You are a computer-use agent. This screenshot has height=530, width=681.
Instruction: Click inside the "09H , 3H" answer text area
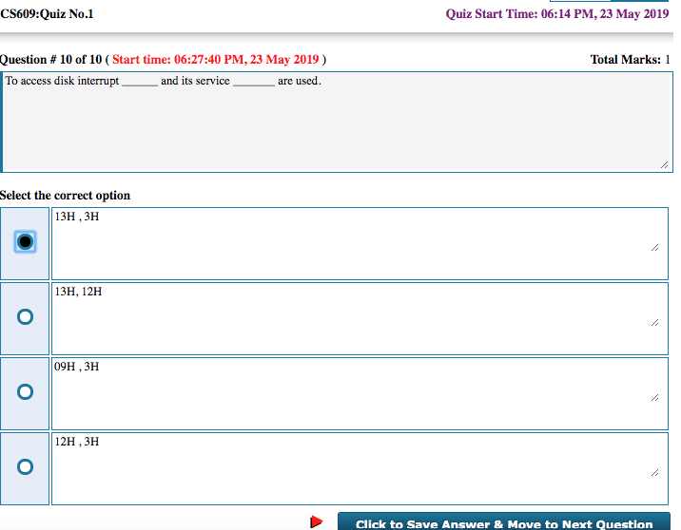point(352,393)
